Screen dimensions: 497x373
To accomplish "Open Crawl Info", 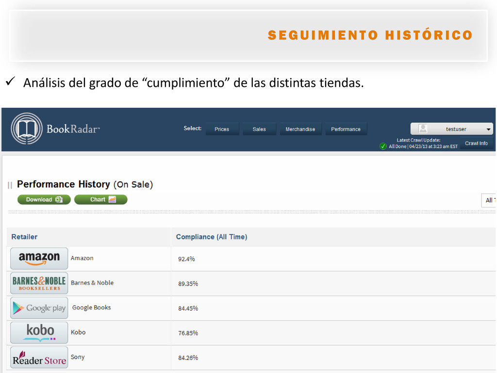I will pyautogui.click(x=476, y=143).
